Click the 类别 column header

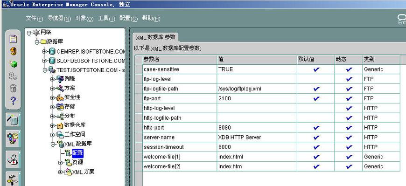[x=381, y=59]
